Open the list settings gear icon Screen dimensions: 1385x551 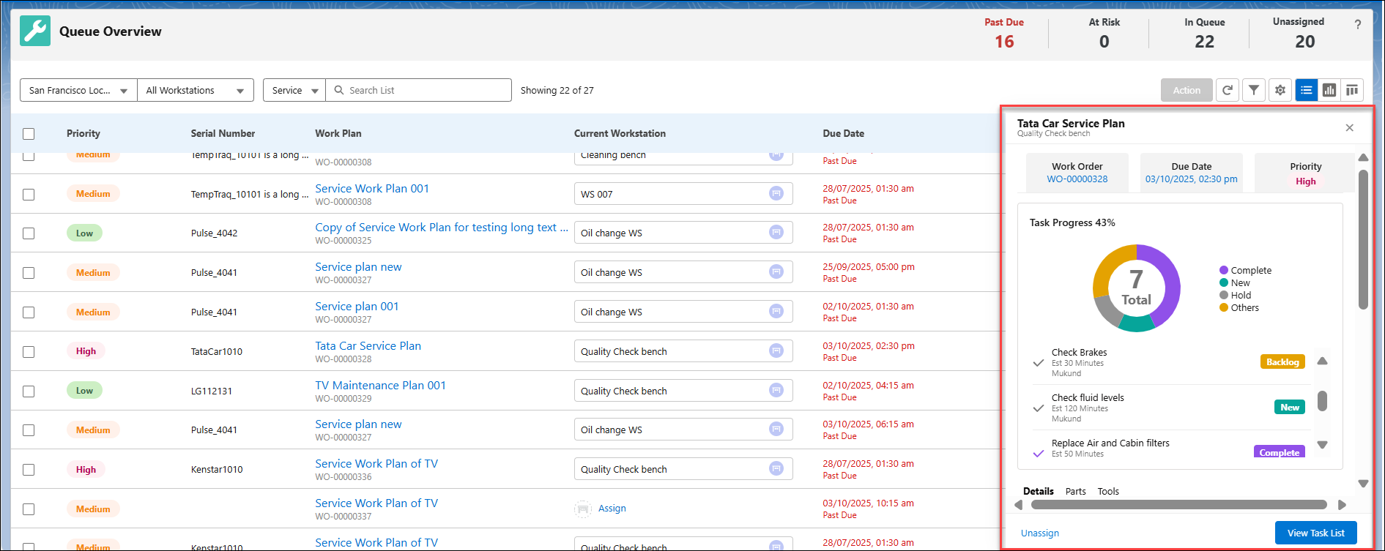tap(1280, 90)
